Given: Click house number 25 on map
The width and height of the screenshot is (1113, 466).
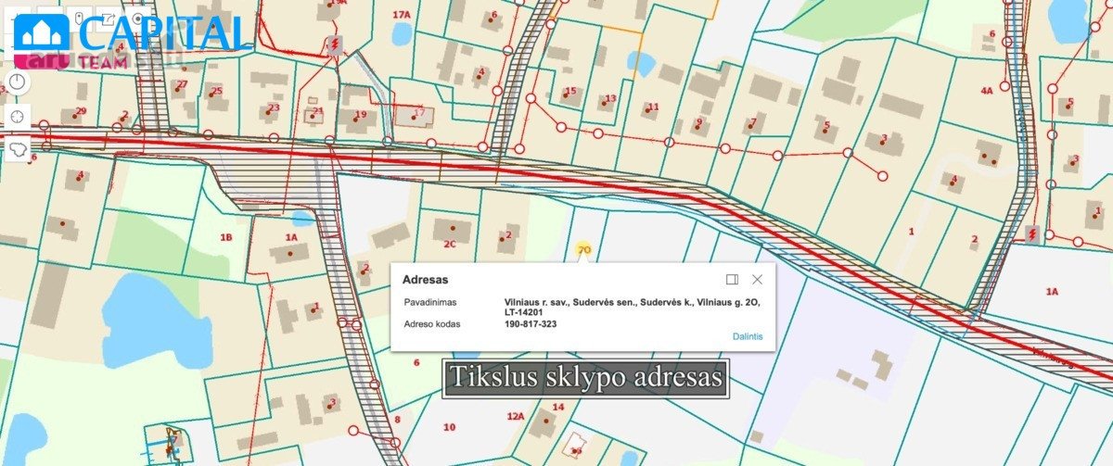Looking at the screenshot, I should pyautogui.click(x=217, y=91).
